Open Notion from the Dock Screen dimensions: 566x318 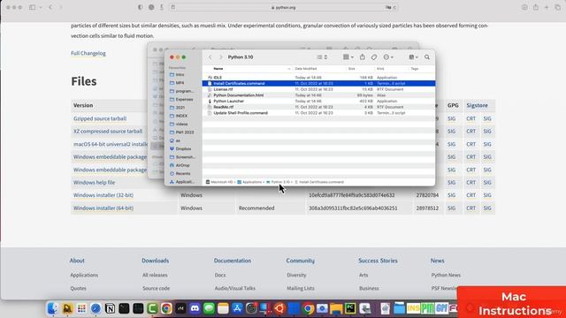[x=110, y=308]
